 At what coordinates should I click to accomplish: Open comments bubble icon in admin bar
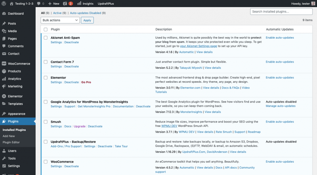pos(39,4)
